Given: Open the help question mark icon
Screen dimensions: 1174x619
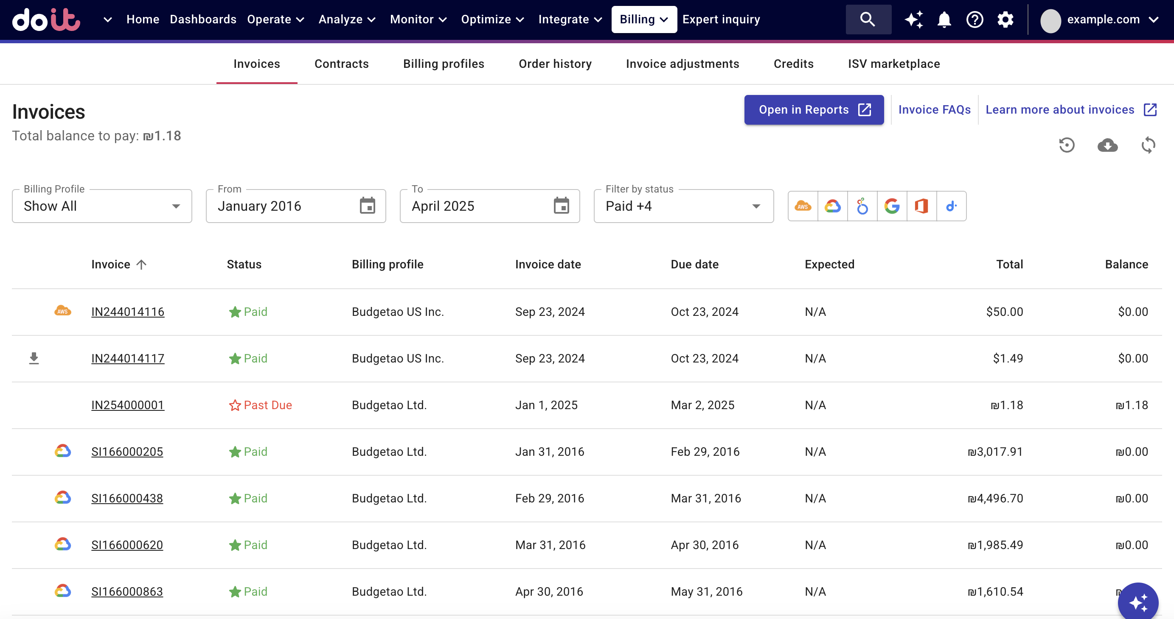Looking at the screenshot, I should [975, 20].
